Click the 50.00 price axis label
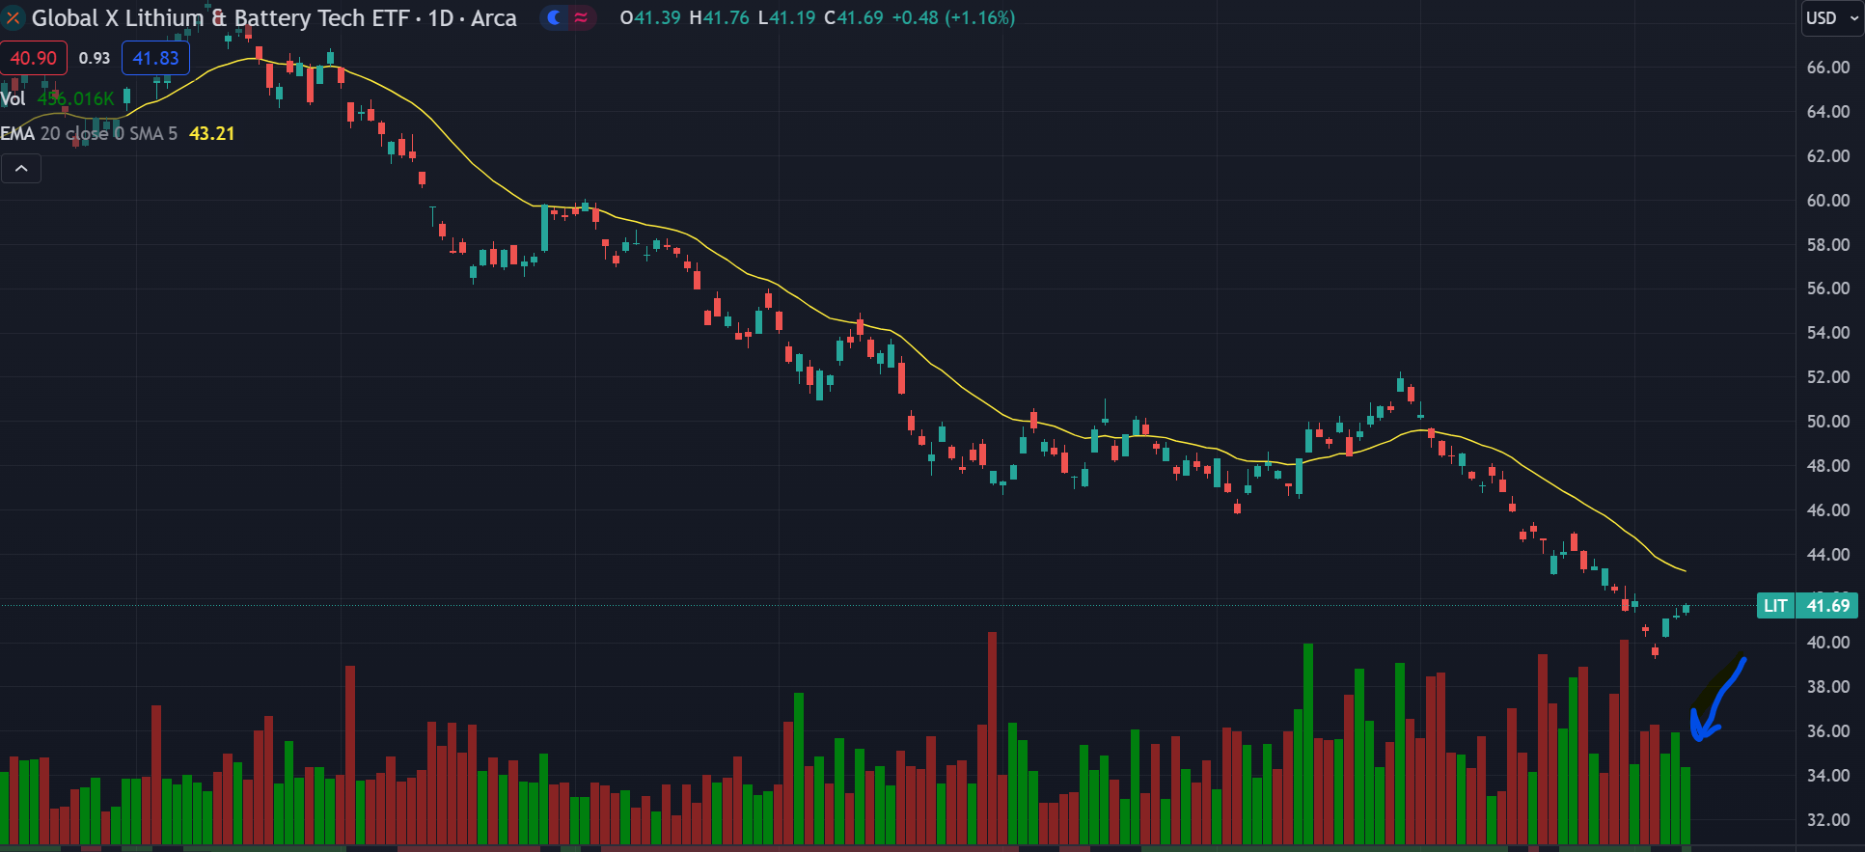This screenshot has width=1865, height=852. pyautogui.click(x=1828, y=422)
